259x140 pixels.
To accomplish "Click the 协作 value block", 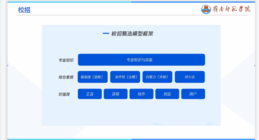I will 141,94.
